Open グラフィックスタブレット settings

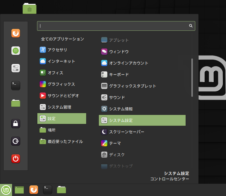(x=142, y=86)
